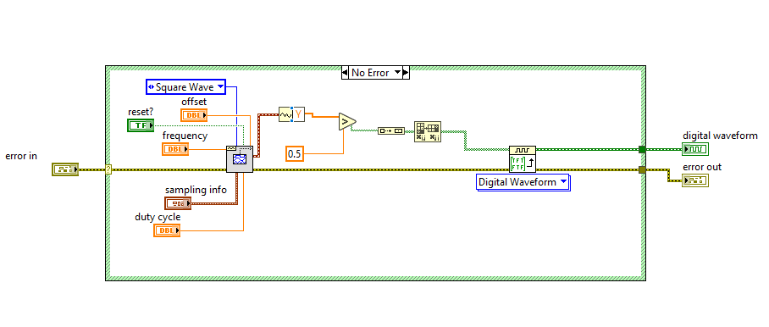Select the Build Array node

point(391,130)
